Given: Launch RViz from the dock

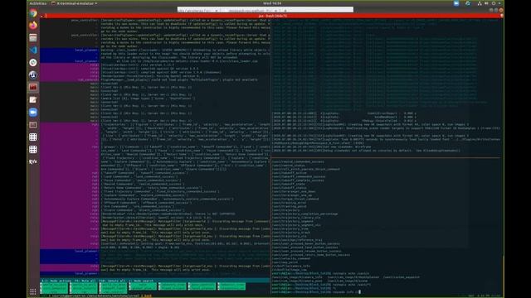Looking at the screenshot, I should [33, 162].
